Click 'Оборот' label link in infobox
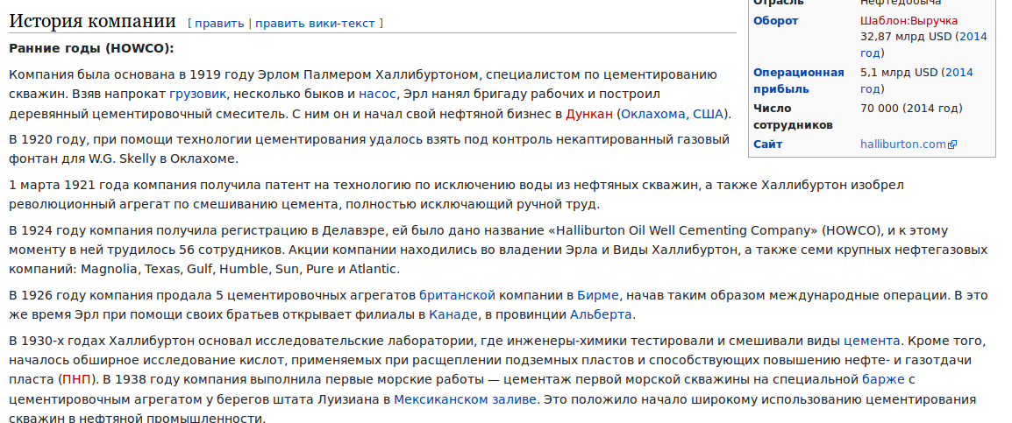The width and height of the screenshot is (1012, 423). [776, 21]
